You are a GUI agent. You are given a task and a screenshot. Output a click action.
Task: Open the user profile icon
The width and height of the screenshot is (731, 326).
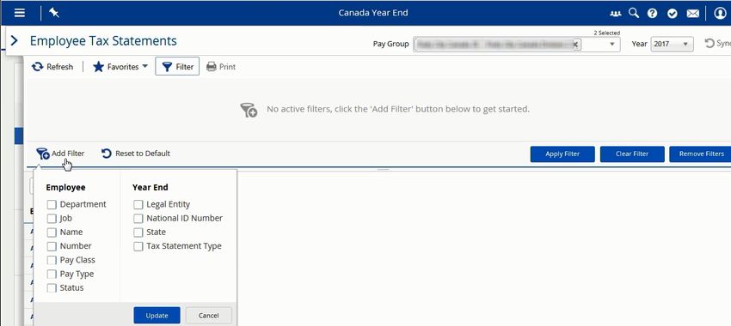pos(720,13)
